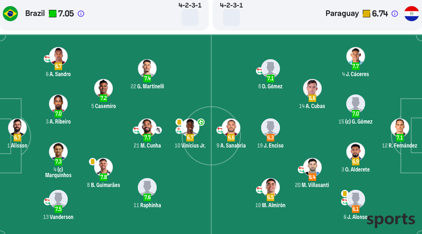Click the Paraguay team name
The image size is (422, 234).
(x=342, y=14)
